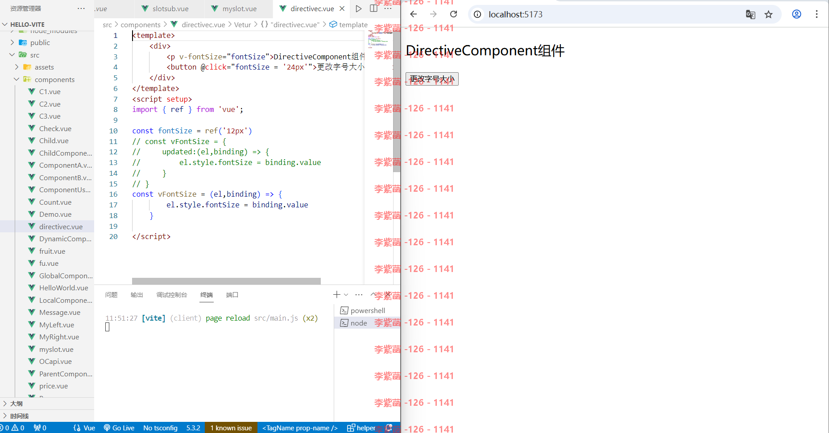Click the 更改字号大小 button in browser
This screenshot has width=829, height=433.
click(x=432, y=79)
